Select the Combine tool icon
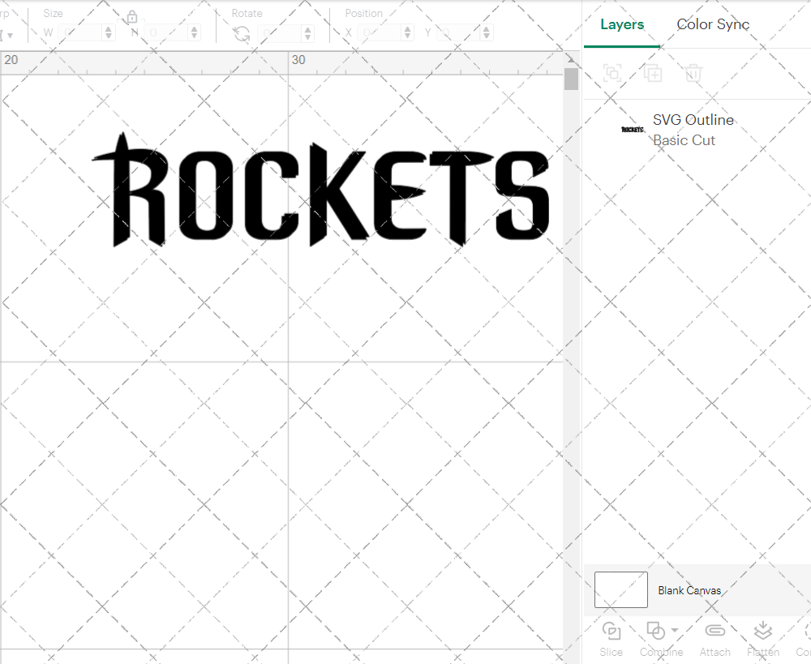 (x=657, y=631)
